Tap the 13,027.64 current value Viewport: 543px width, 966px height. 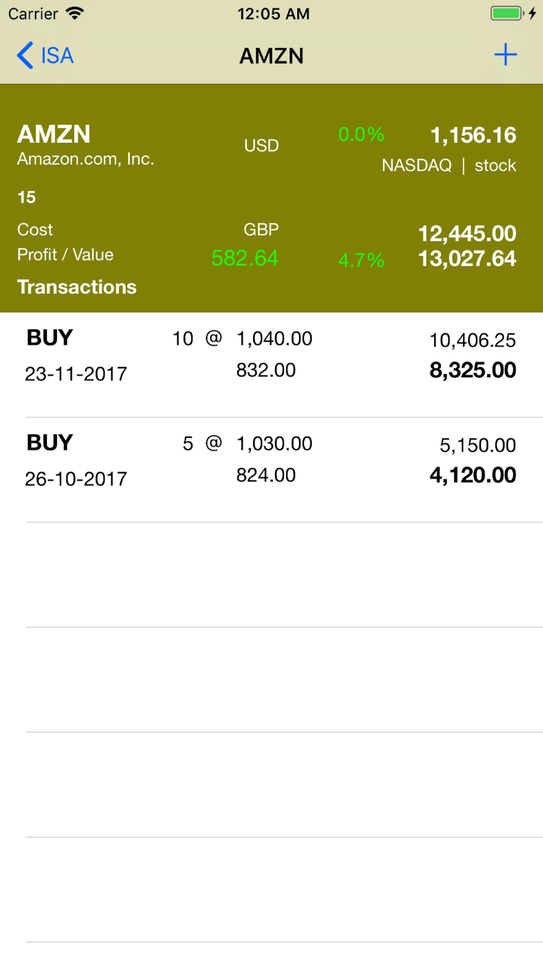[x=467, y=259]
